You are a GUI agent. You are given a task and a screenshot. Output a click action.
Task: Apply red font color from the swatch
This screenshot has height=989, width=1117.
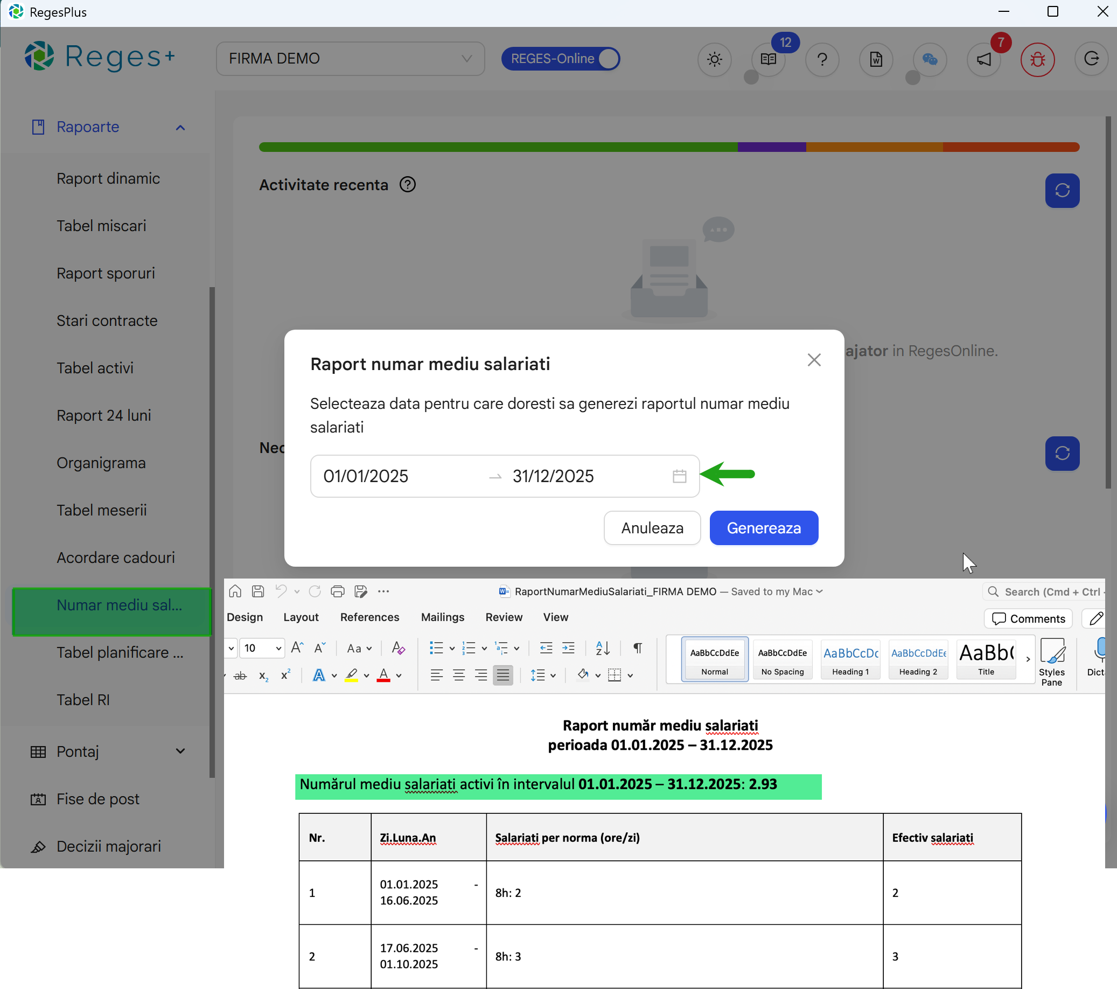click(384, 674)
